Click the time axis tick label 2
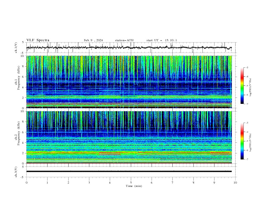 68,183
